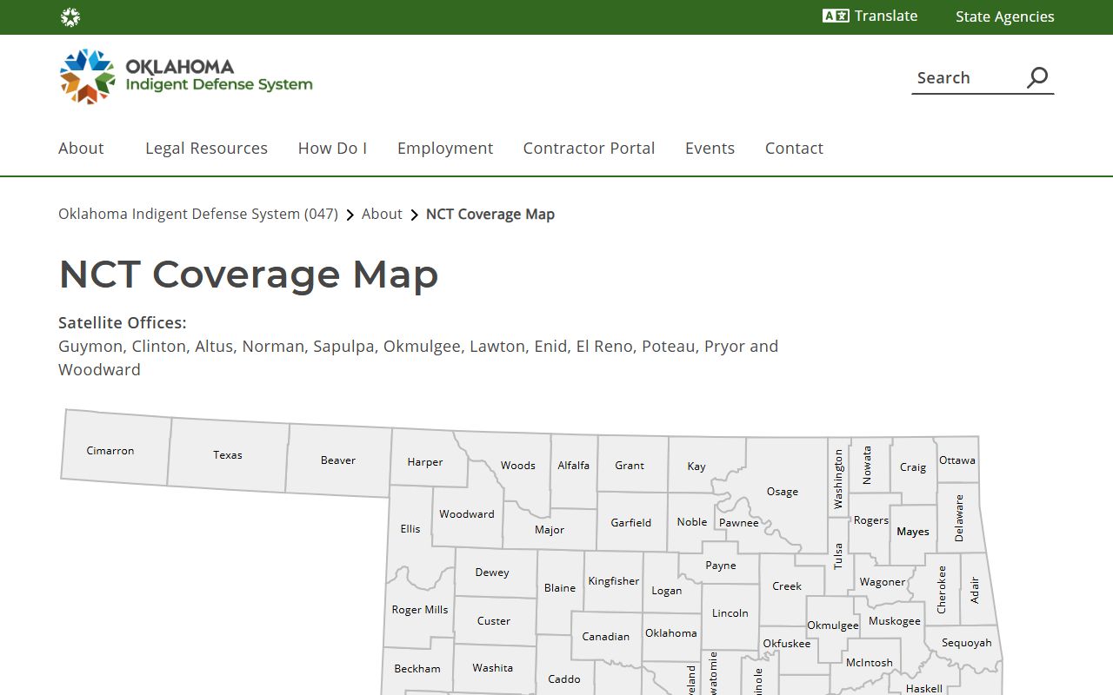Image resolution: width=1113 pixels, height=695 pixels.
Task: Open the Employment menu
Action: point(445,148)
